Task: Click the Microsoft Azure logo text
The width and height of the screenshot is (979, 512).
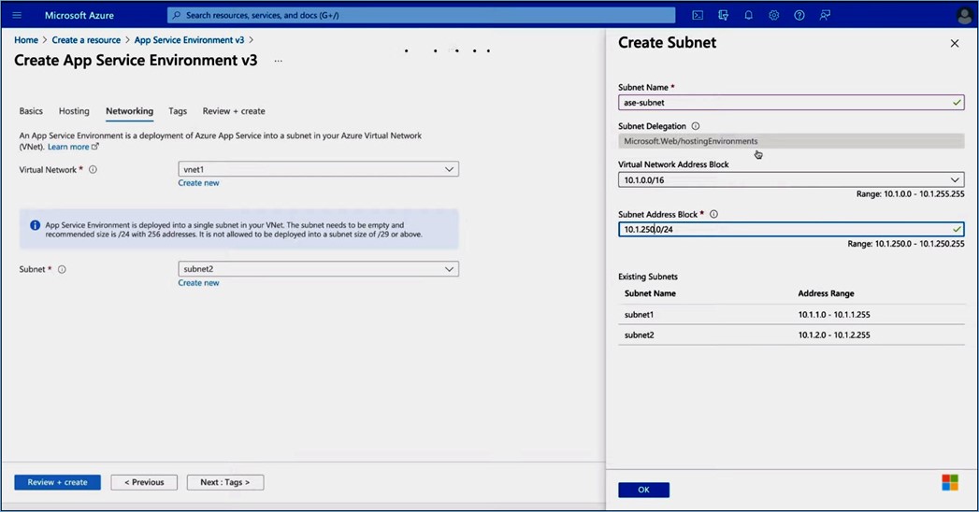Action: (x=79, y=15)
